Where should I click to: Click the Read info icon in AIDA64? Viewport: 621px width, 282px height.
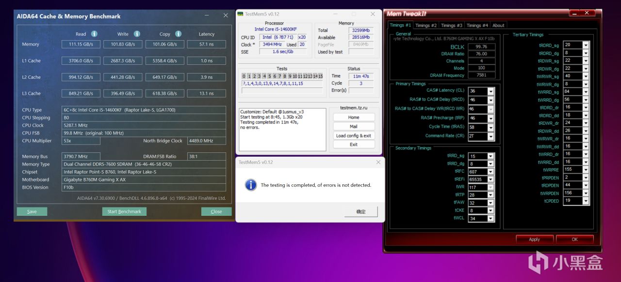(x=94, y=34)
